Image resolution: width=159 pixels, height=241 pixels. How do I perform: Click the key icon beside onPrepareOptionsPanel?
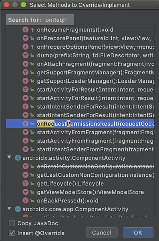tap(32, 47)
